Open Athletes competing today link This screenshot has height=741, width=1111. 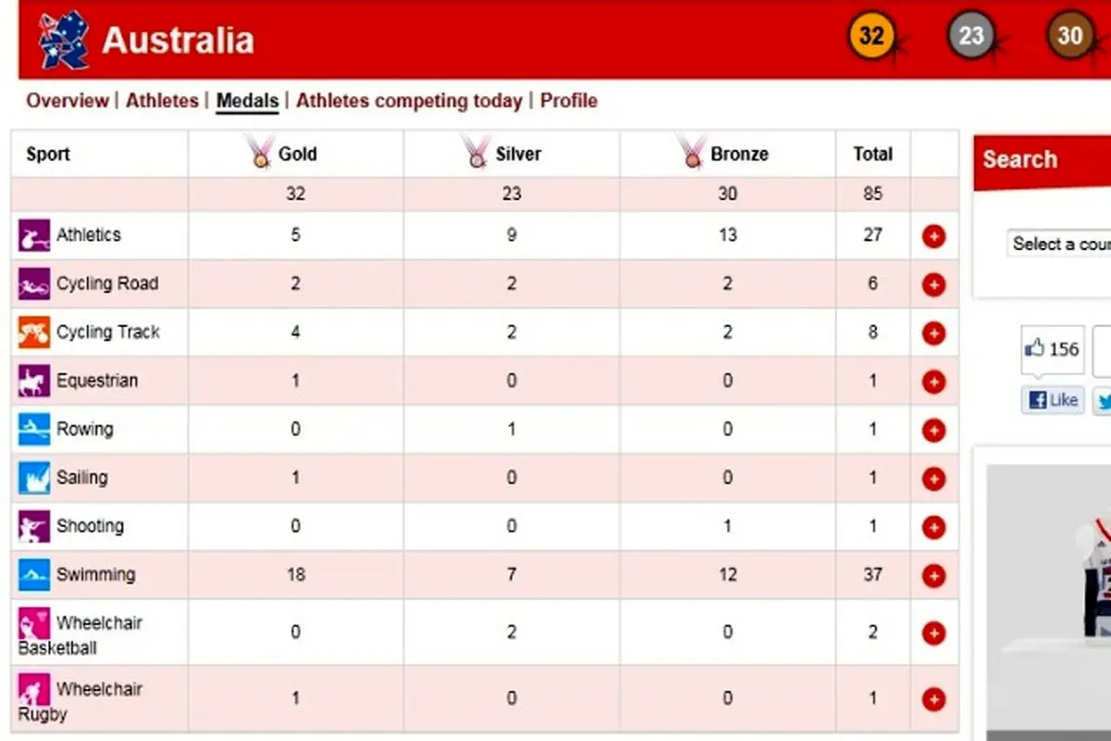tap(409, 101)
